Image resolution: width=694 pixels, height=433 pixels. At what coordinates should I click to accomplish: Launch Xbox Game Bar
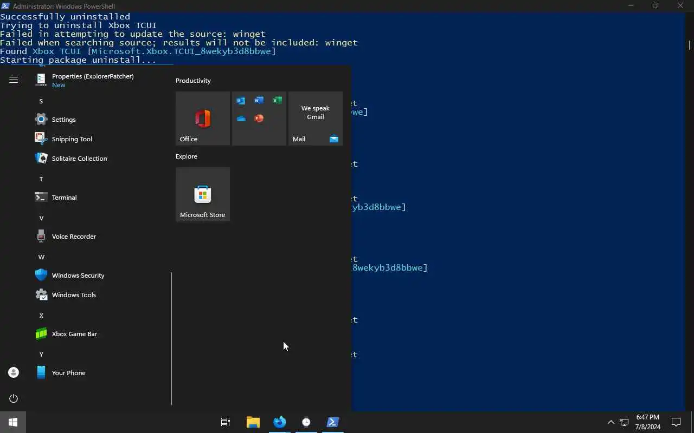[100, 334]
